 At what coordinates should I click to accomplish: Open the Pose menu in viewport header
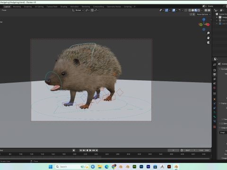(x=4, y=10)
